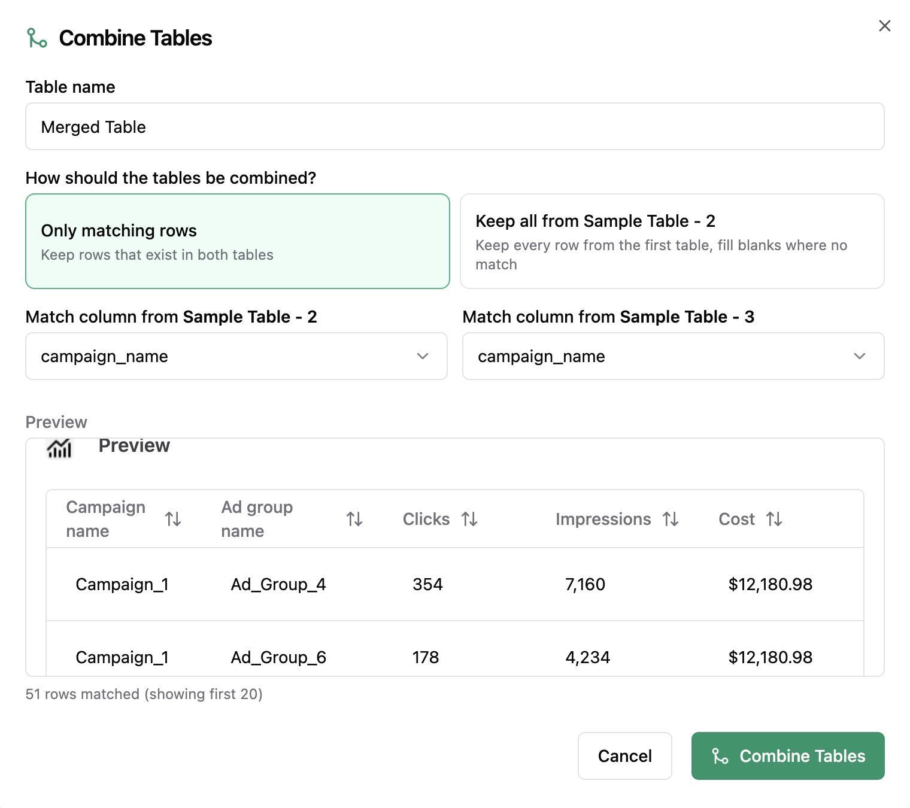
Task: Sort by Ad group name column arrows
Action: (x=354, y=519)
